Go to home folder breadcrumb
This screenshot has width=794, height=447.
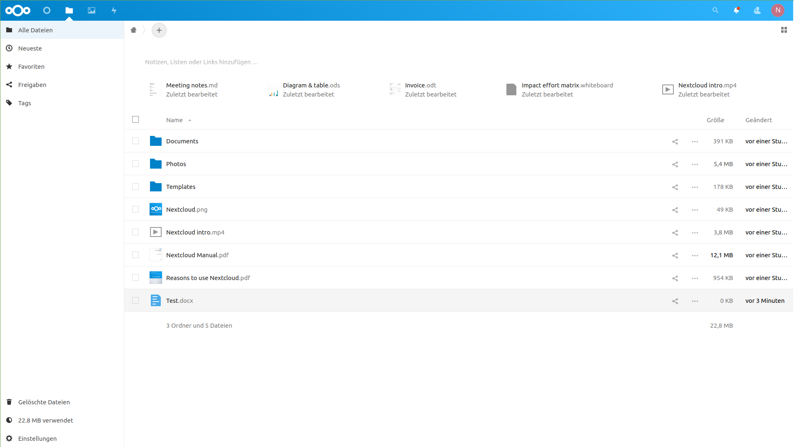click(x=133, y=30)
